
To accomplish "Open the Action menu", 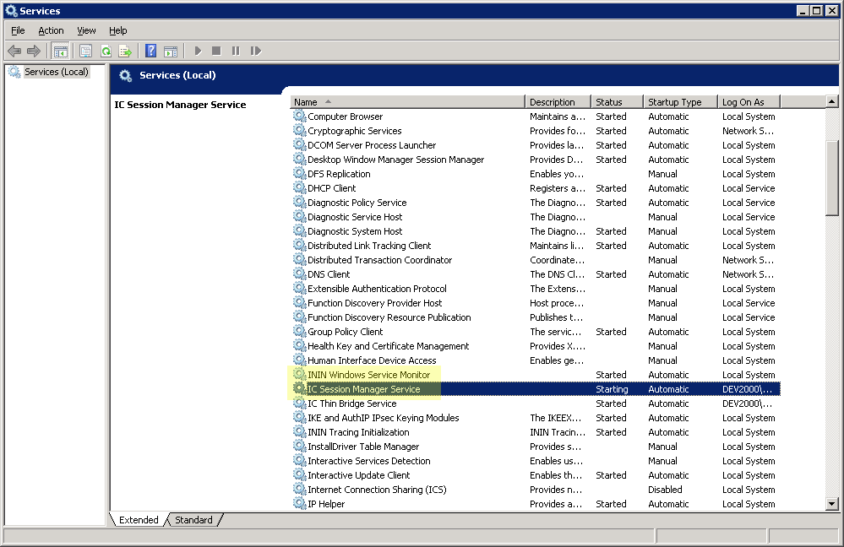I will (x=51, y=30).
